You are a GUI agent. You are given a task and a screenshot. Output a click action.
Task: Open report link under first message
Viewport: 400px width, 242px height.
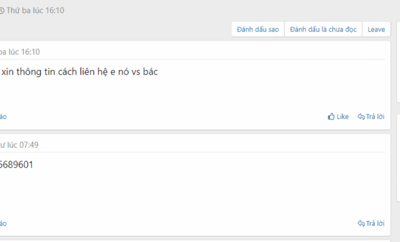[3, 117]
